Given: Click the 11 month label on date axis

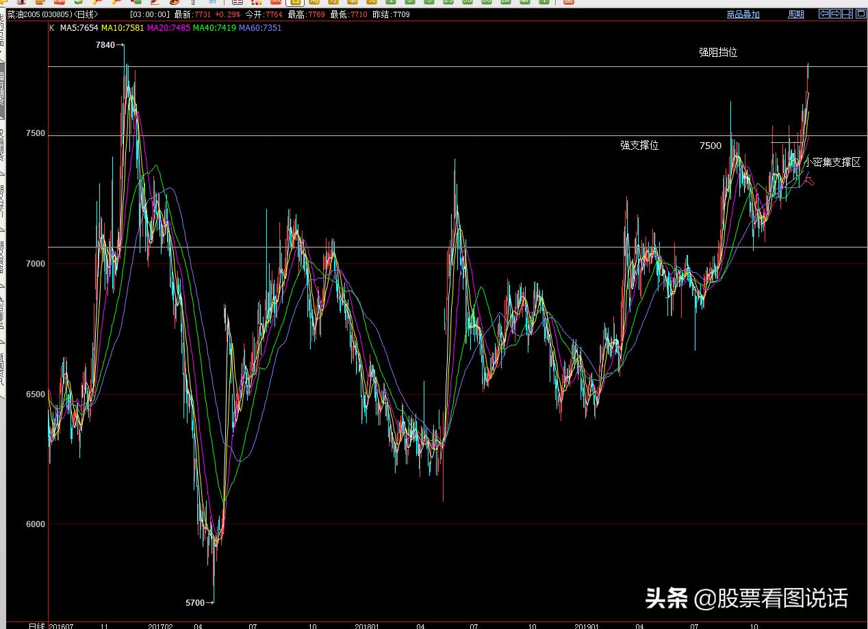Looking at the screenshot, I should (105, 626).
